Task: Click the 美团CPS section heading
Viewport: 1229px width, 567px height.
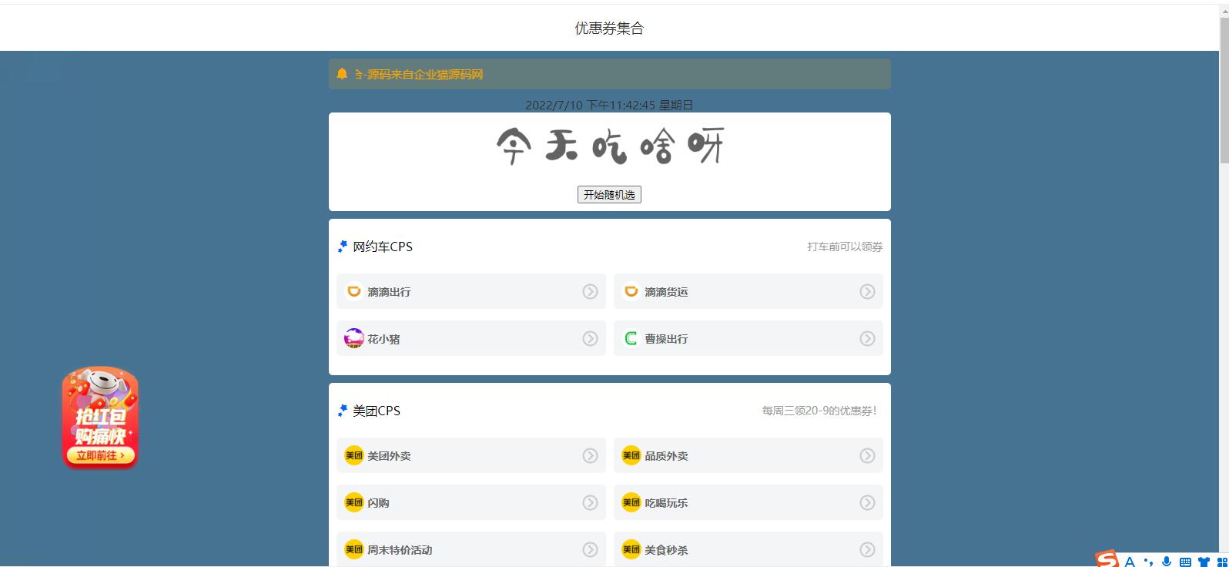Action: [377, 411]
